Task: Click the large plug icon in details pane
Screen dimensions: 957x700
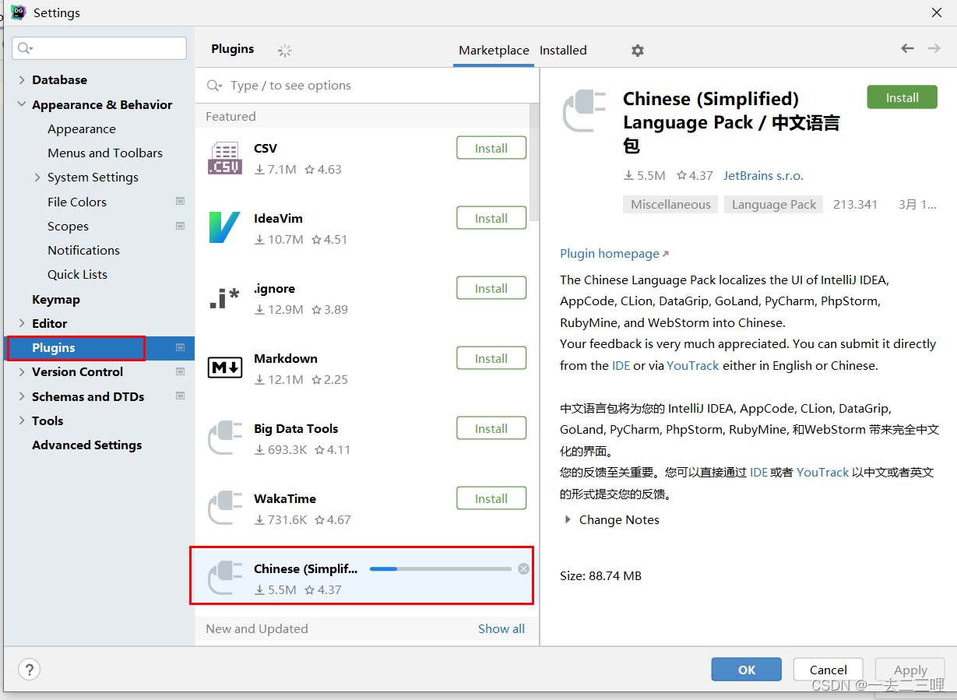Action: click(x=584, y=111)
